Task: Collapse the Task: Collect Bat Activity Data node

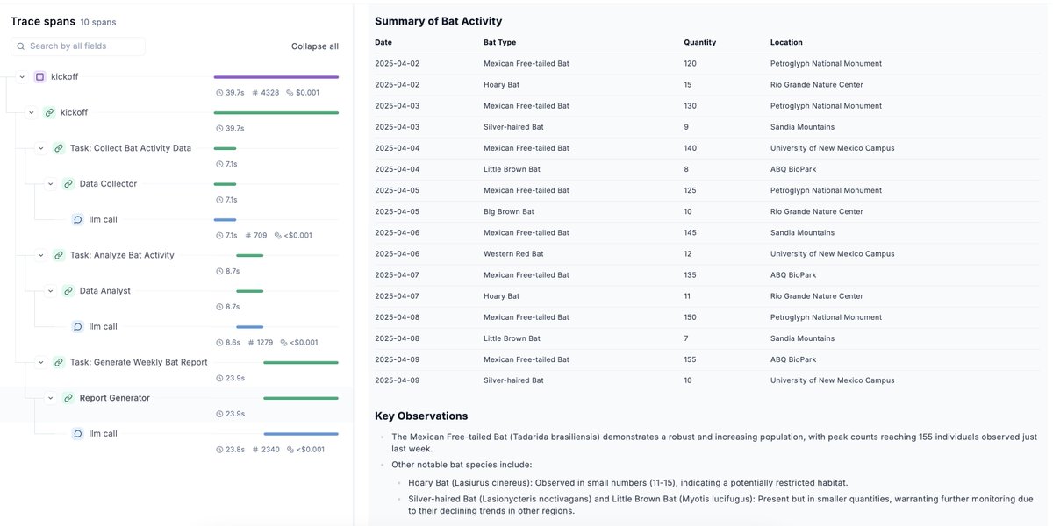Action: [41, 148]
